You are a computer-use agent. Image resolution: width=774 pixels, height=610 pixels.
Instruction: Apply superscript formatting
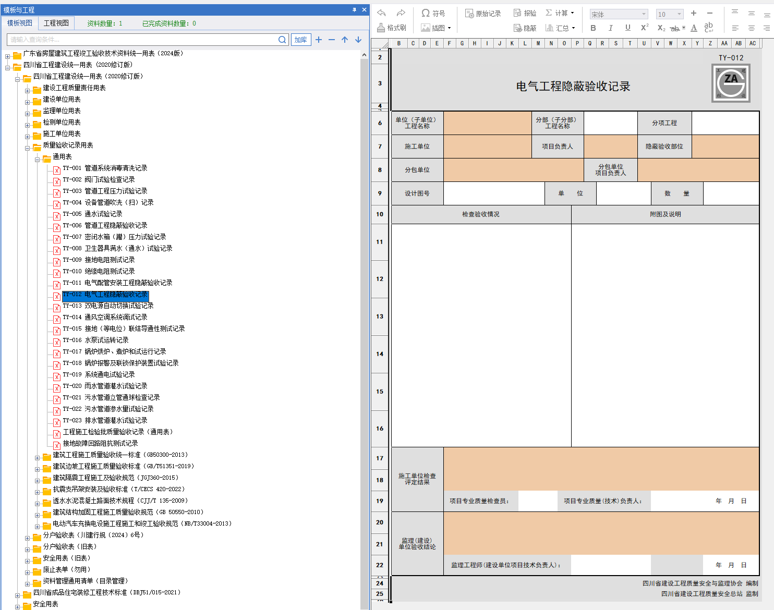645,28
